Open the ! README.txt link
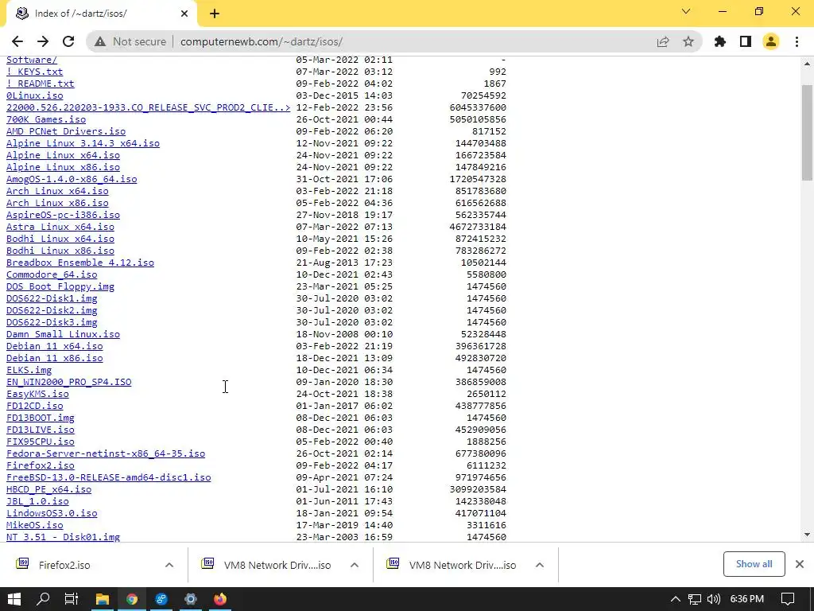This screenshot has width=814, height=611. (41, 84)
